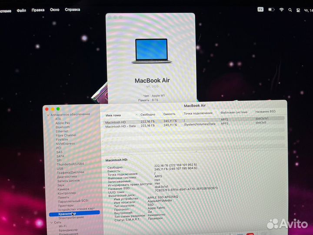Collapse the Сеть section
Viewport: 313px width, 235px height.
pos(52,222)
